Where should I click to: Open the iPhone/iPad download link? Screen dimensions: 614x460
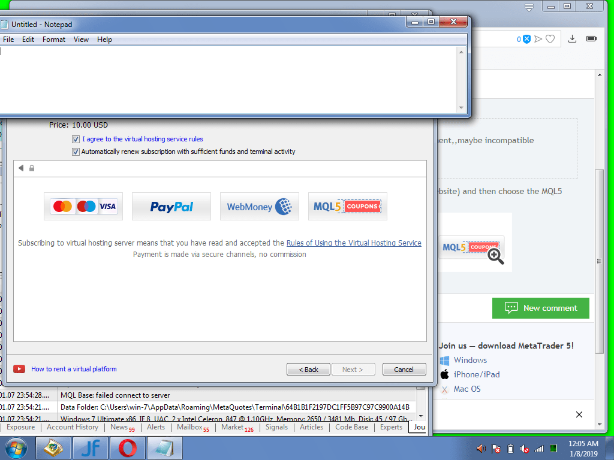[x=477, y=375]
